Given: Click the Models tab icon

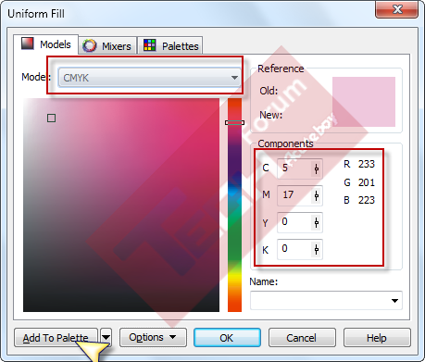Looking at the screenshot, I should point(27,44).
